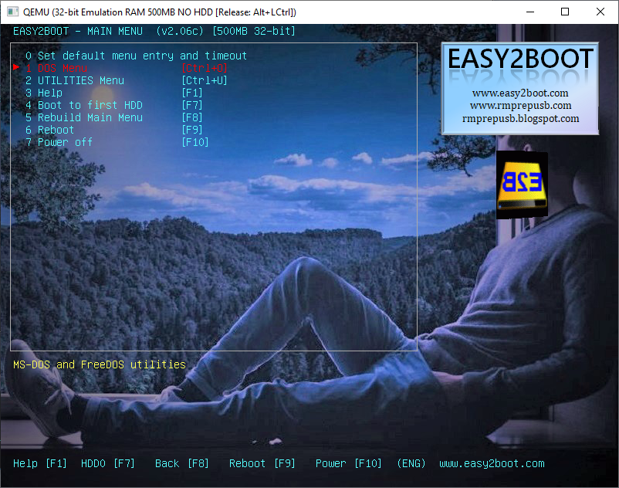
Task: Click Power [F10] in the bottom bar
Action: 349,463
